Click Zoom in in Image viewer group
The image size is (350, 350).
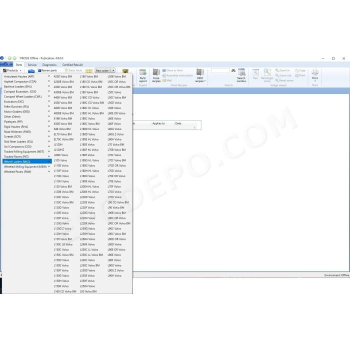(282, 70)
